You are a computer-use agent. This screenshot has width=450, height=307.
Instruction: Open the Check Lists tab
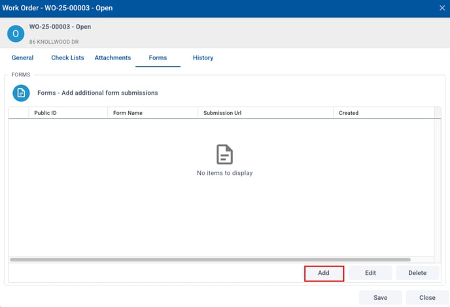tap(67, 58)
